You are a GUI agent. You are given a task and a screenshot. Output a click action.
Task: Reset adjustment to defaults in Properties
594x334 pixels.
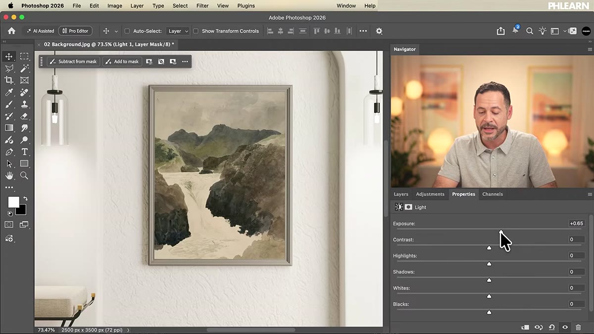551,328
